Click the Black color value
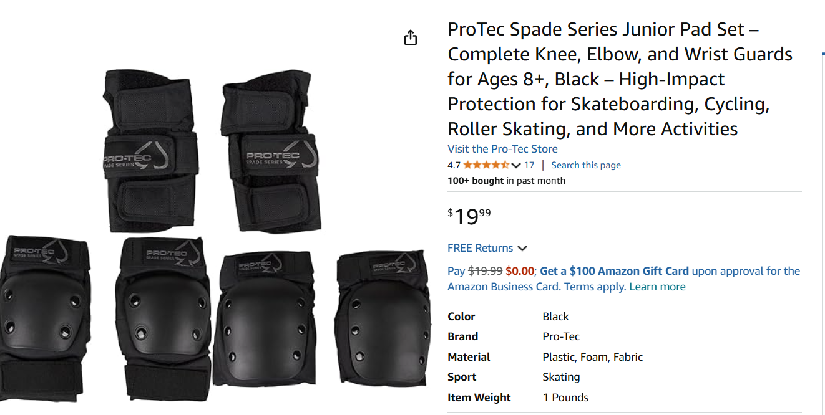 (x=555, y=317)
